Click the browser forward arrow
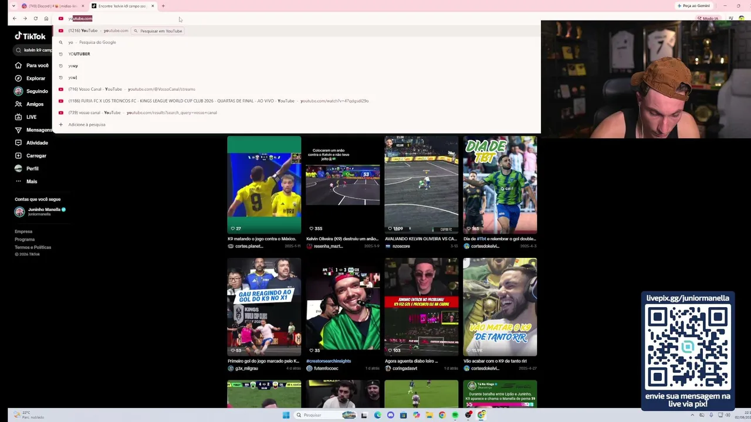This screenshot has height=422, width=751. tap(25, 18)
